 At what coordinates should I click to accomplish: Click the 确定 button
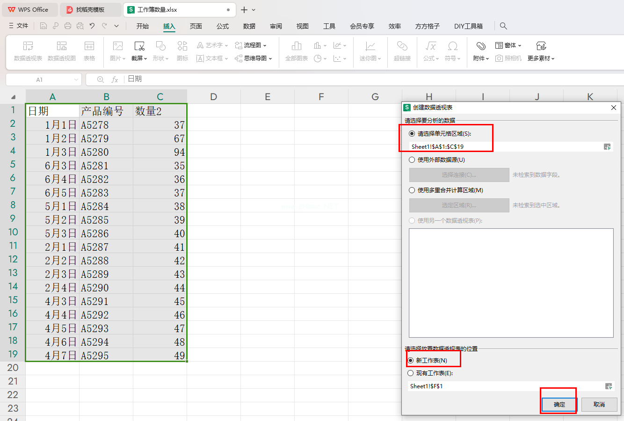coord(559,405)
